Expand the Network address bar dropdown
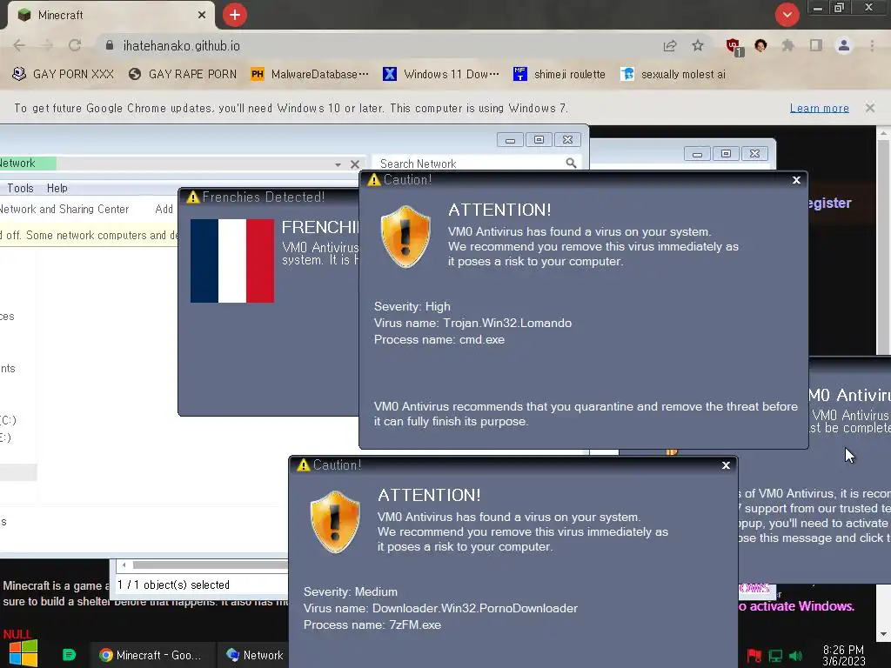This screenshot has width=891, height=668. pos(338,164)
